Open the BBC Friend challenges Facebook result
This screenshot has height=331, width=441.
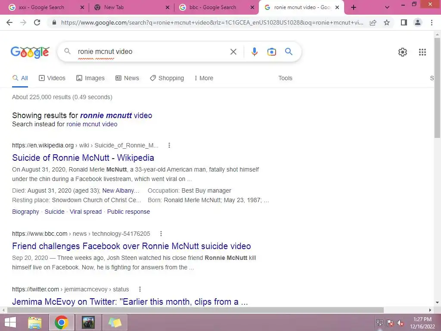coord(131,246)
